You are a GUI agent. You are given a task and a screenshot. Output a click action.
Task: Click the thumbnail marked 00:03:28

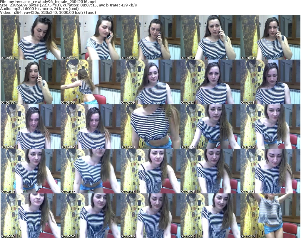150,127
